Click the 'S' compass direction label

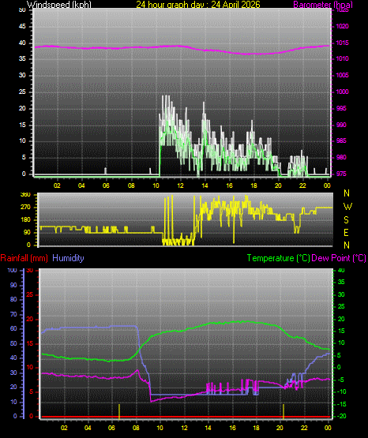pos(346,220)
